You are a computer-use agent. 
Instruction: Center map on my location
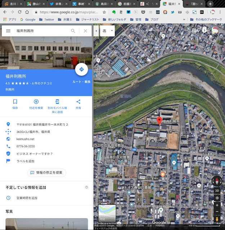217,198
